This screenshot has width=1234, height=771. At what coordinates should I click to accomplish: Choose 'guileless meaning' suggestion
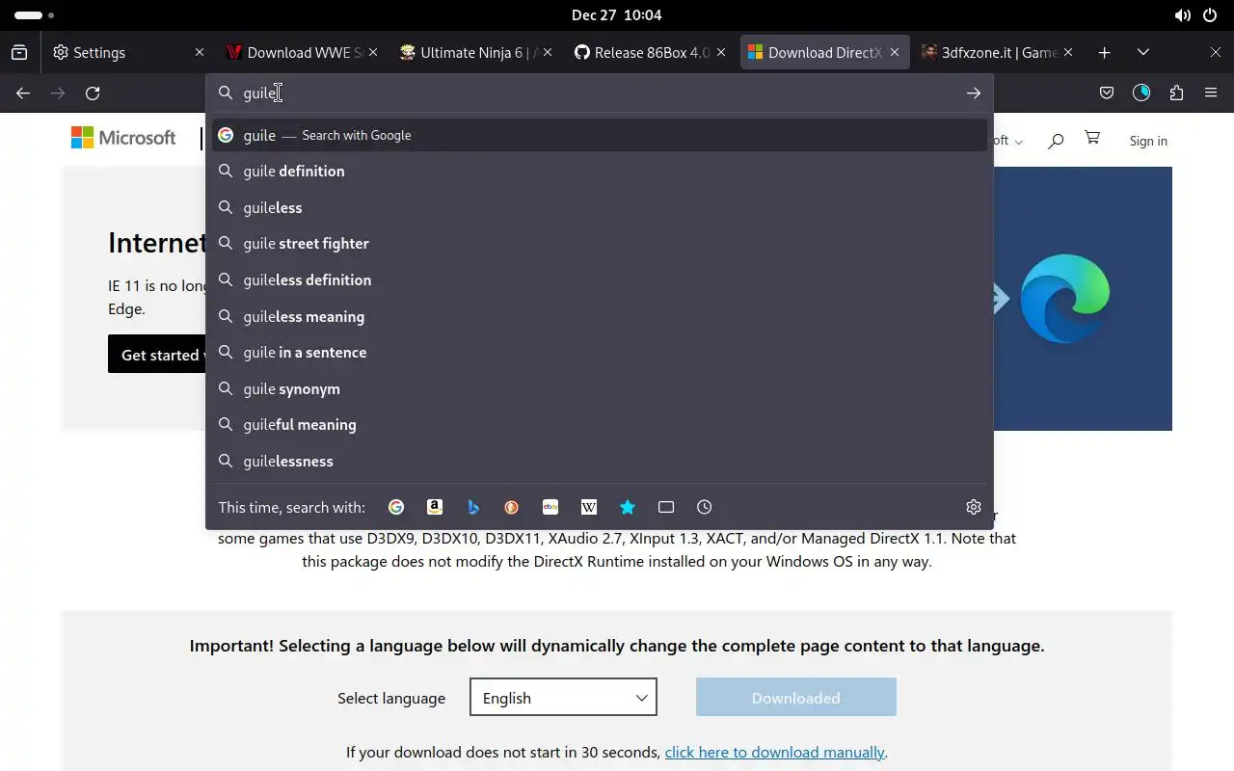tap(600, 316)
